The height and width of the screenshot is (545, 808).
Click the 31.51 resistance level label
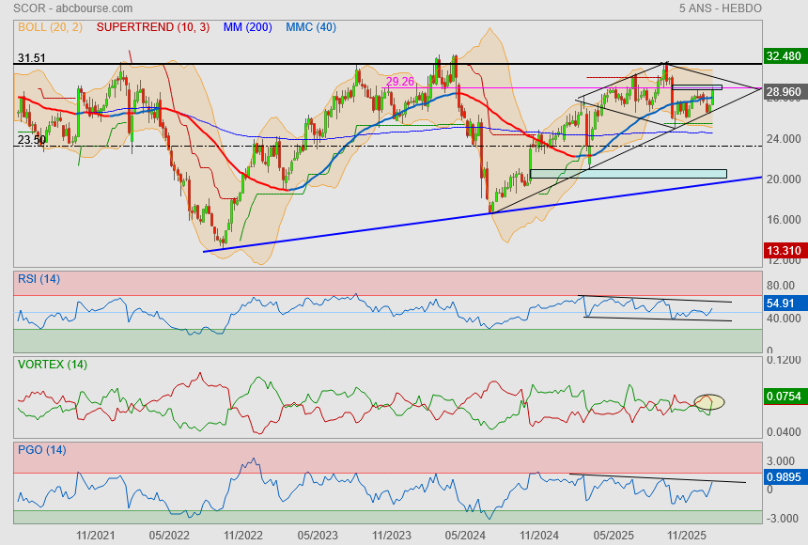[31, 58]
